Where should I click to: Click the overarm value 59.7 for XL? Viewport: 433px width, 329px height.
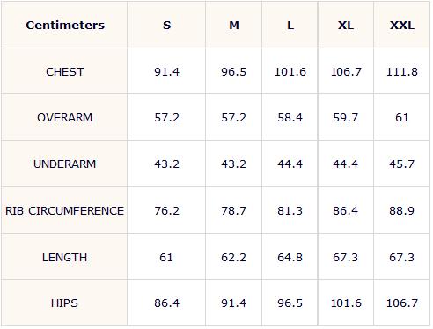tap(346, 118)
